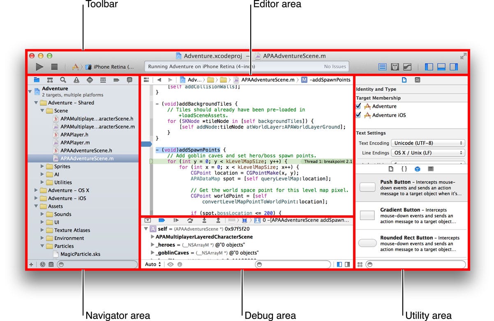Hide the debug area with disclosure button
The width and height of the screenshot is (494, 321).
coord(148,220)
